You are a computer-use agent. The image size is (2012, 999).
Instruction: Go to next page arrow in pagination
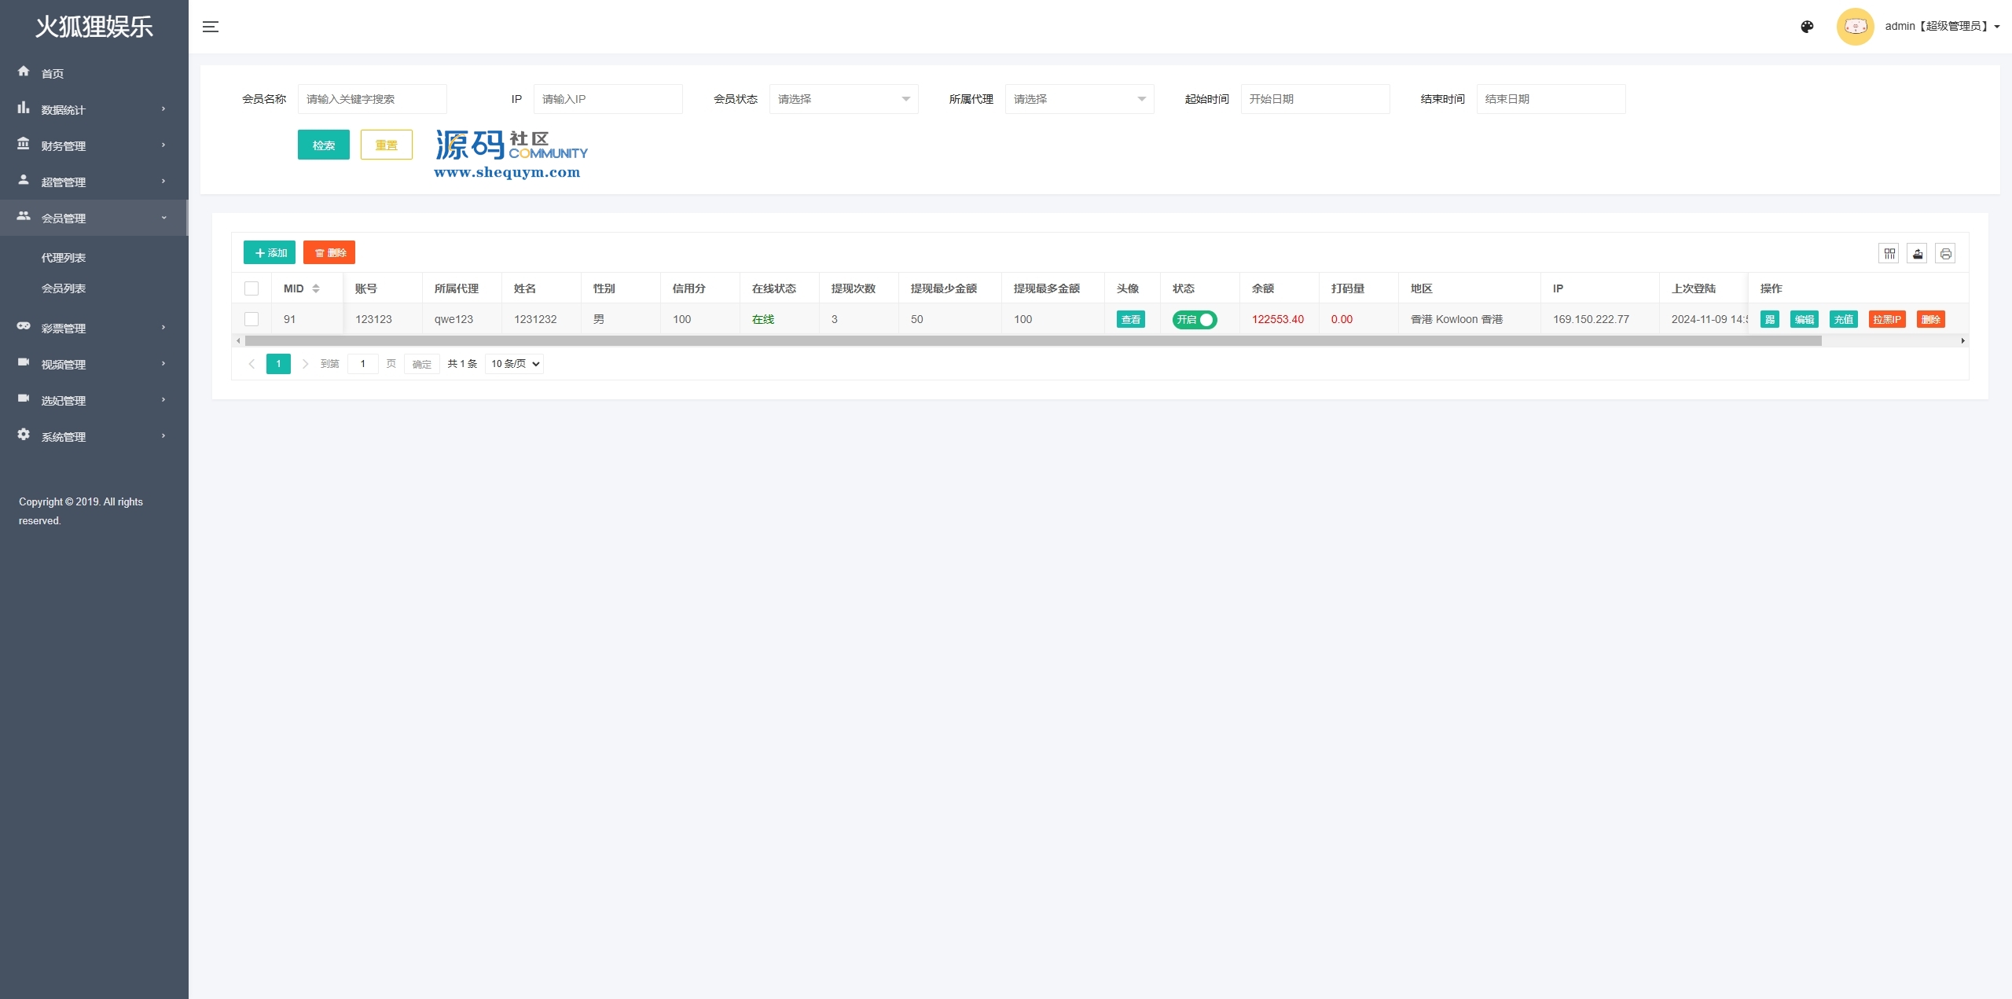(306, 364)
